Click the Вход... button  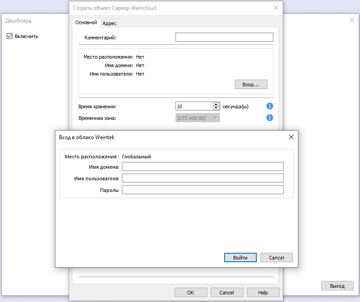(x=251, y=85)
